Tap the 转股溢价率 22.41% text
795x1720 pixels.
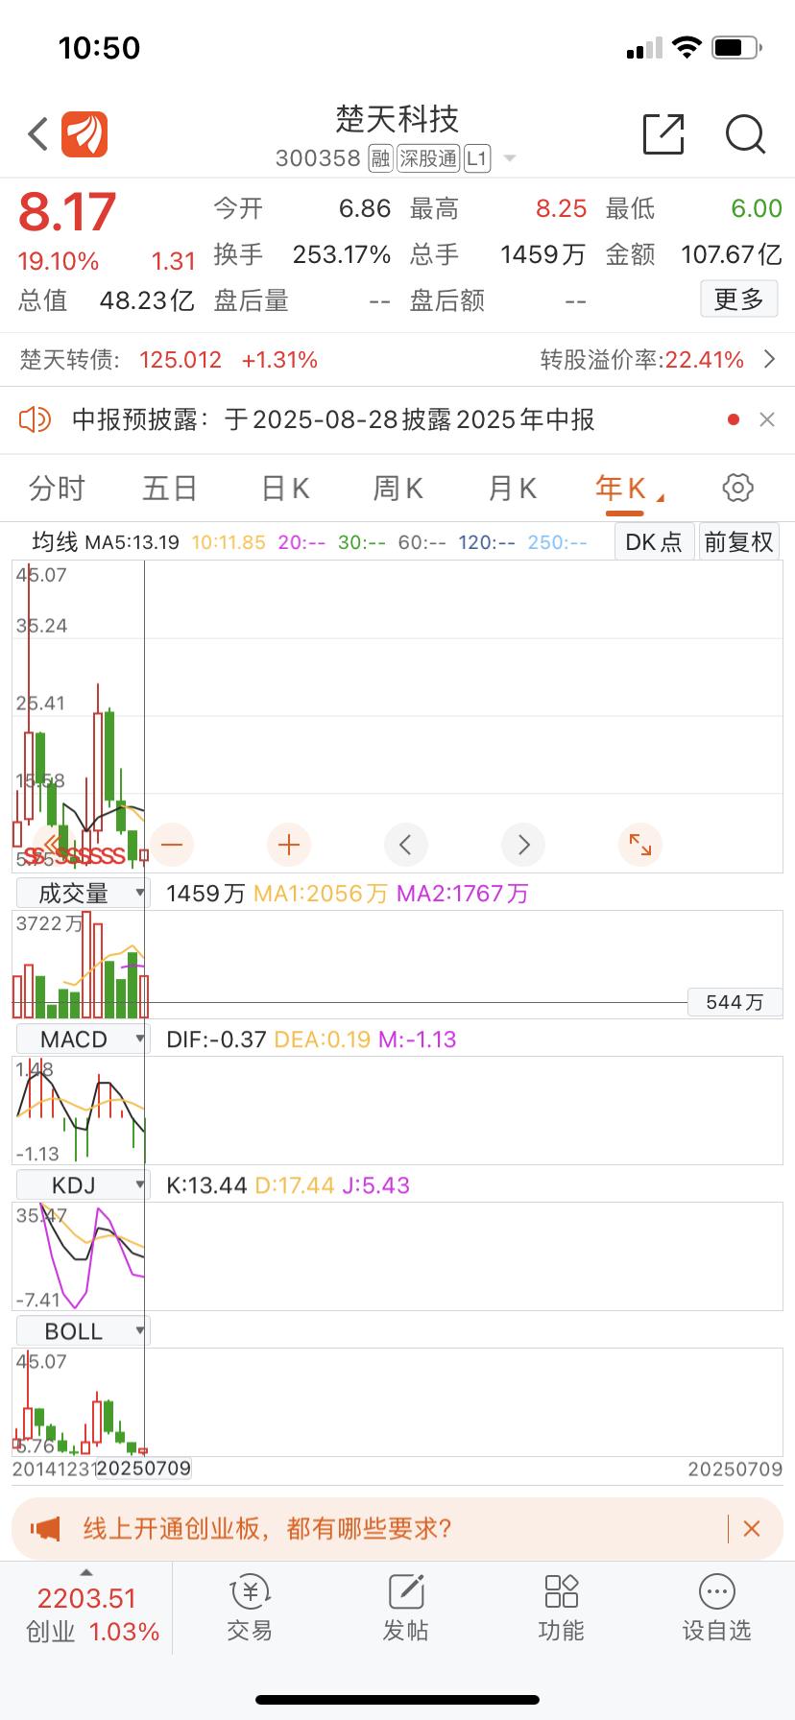point(642,360)
